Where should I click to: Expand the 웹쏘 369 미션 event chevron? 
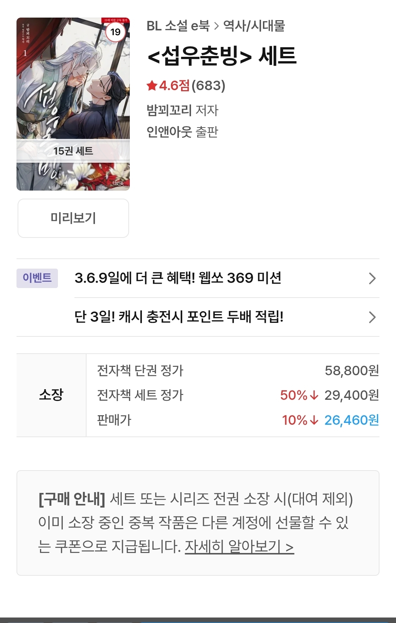[372, 279]
